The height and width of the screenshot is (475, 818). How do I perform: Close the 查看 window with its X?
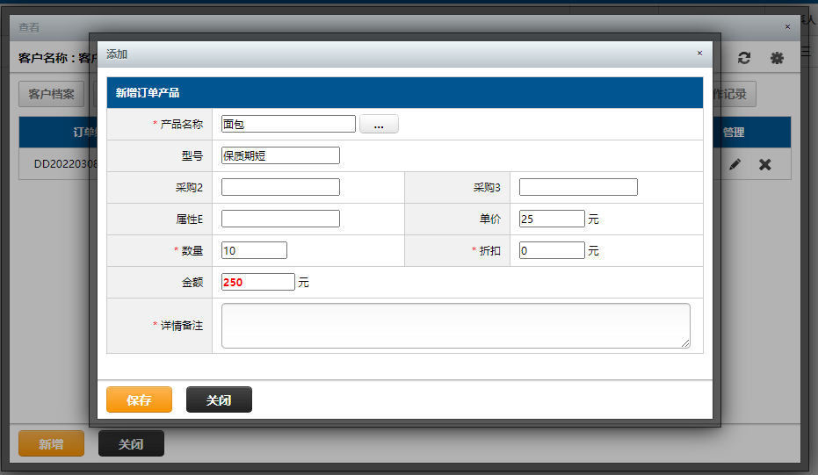pos(788,26)
